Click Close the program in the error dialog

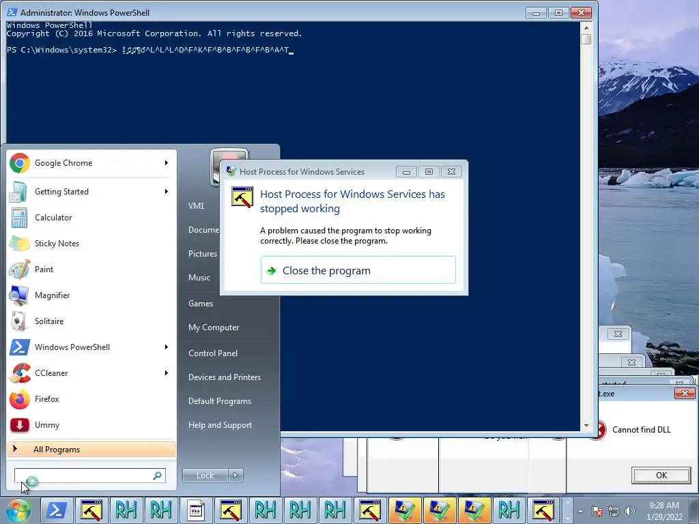358,270
